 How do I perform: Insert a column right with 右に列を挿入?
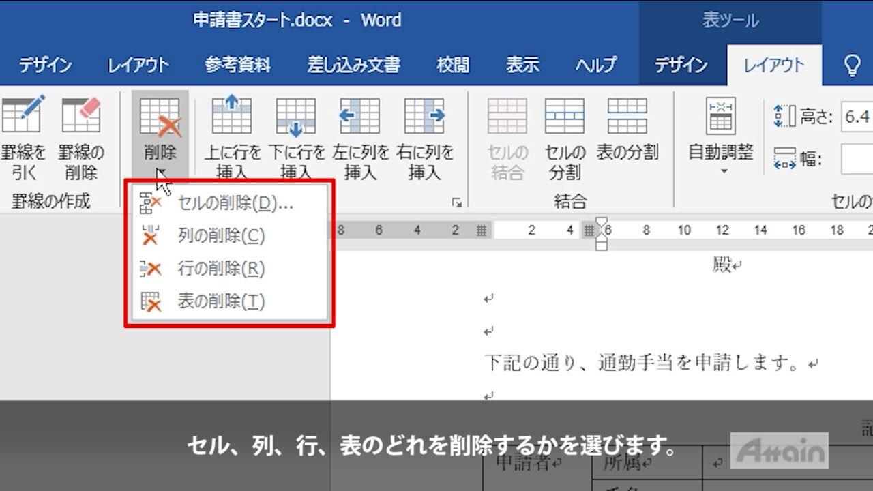pyautogui.click(x=425, y=138)
